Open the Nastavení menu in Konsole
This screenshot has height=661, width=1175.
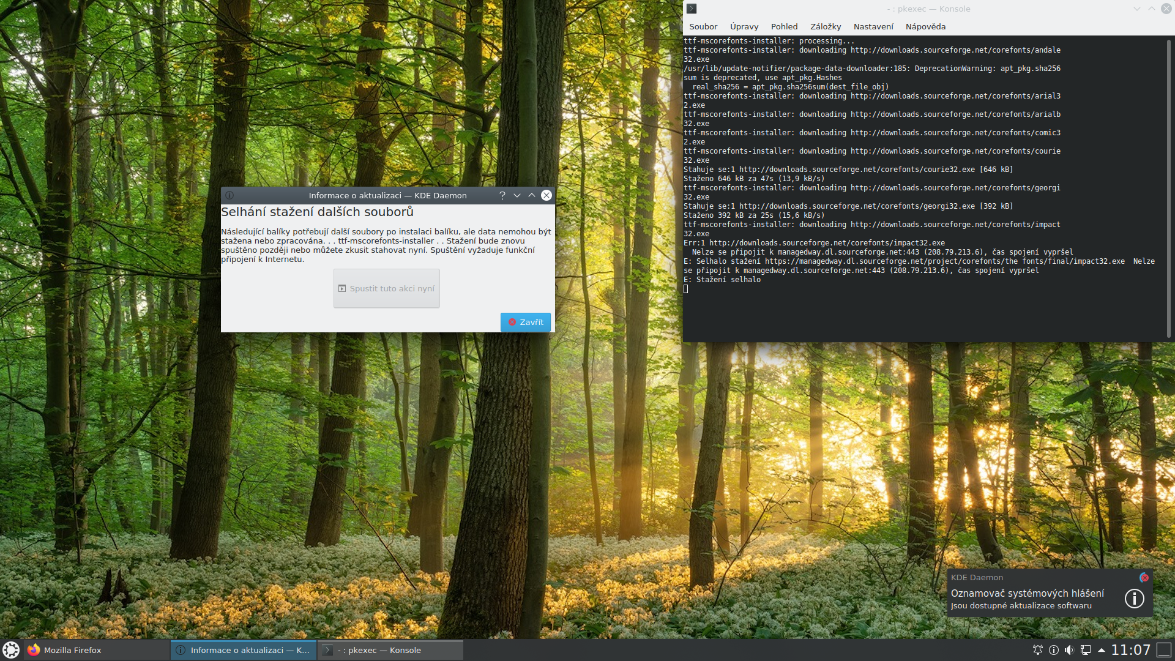pos(873,26)
